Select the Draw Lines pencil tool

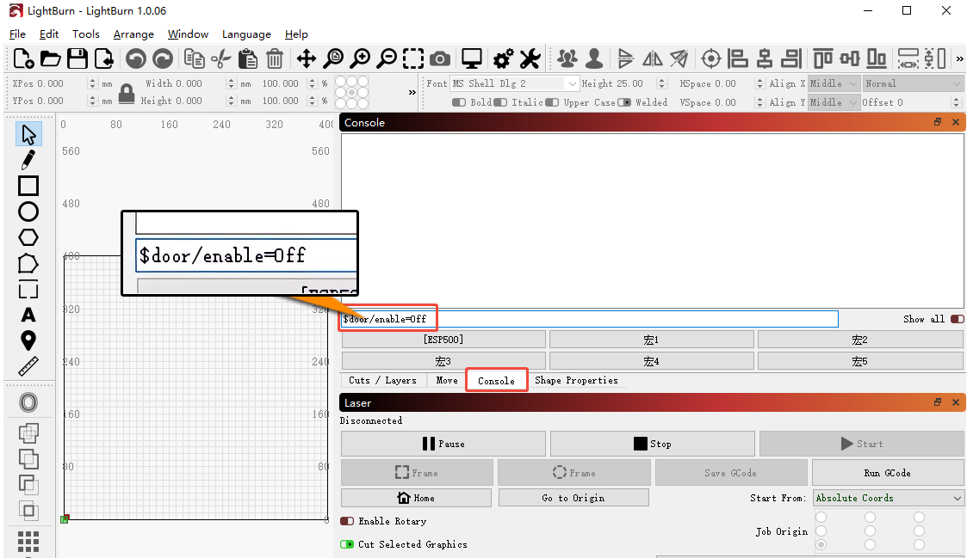(x=28, y=160)
